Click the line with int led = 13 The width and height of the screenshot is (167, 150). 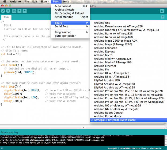coord(11,54)
